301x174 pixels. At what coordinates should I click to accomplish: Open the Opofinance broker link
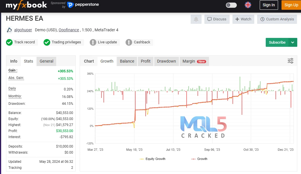[69, 30]
